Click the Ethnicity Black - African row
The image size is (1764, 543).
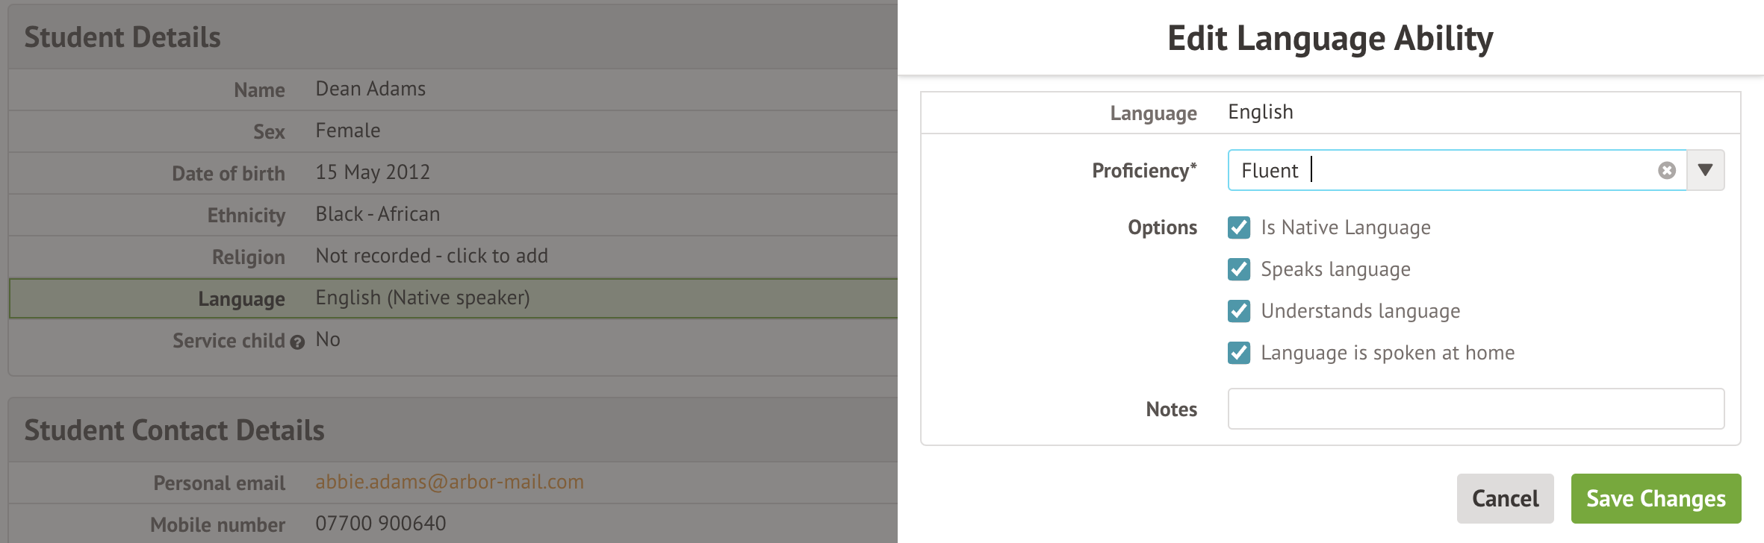453,215
